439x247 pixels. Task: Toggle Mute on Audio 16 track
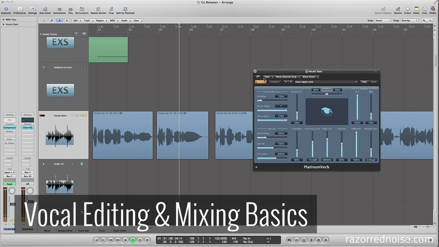81,164
